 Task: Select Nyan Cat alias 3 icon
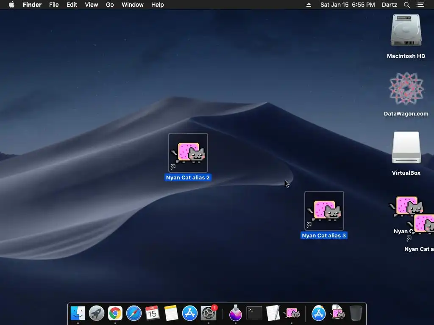click(x=324, y=211)
